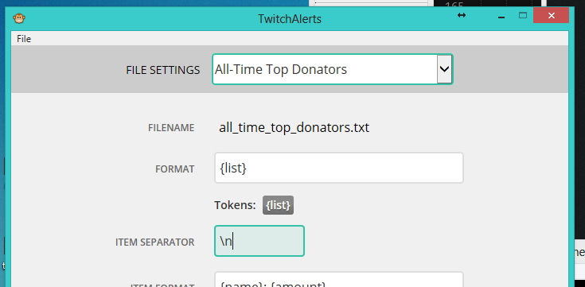Image resolution: width=585 pixels, height=287 pixels.
Task: Insert the {list} token button
Action: (278, 205)
